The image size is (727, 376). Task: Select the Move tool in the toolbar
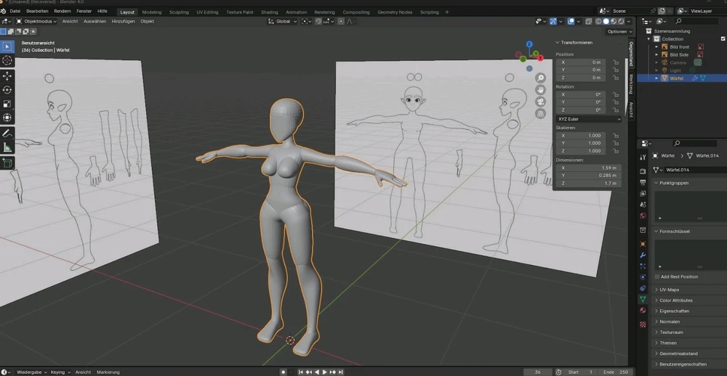point(7,75)
